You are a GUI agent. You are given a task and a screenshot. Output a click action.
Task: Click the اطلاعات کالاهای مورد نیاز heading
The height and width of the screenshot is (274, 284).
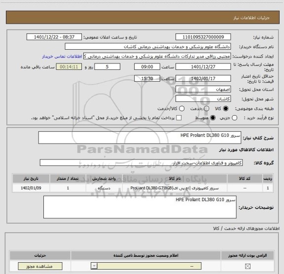(246, 150)
